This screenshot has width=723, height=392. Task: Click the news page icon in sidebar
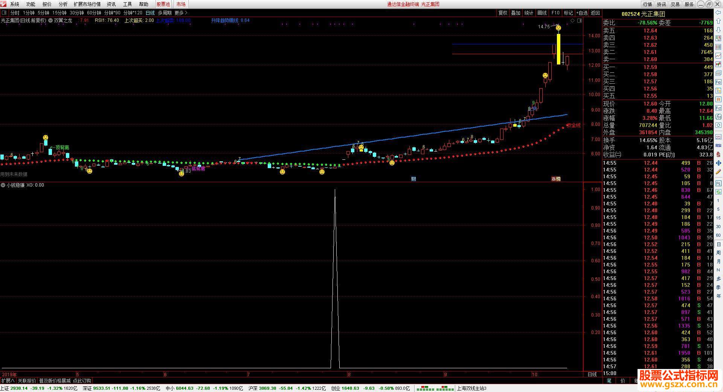[x=718, y=73]
